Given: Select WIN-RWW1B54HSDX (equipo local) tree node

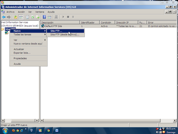Looking at the screenshot, I should [20, 26].
